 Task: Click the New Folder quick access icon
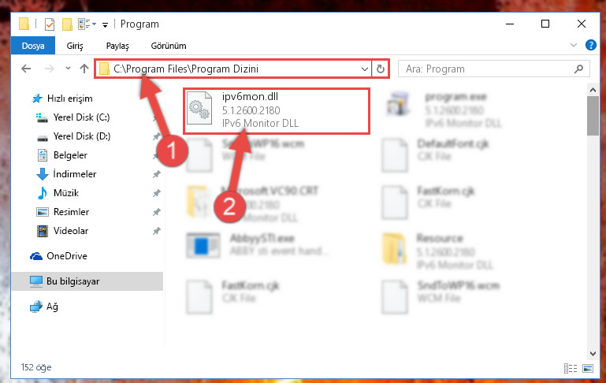pyautogui.click(x=67, y=24)
